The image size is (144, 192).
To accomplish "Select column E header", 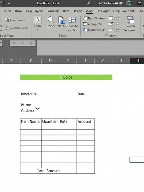I will [68, 61].
